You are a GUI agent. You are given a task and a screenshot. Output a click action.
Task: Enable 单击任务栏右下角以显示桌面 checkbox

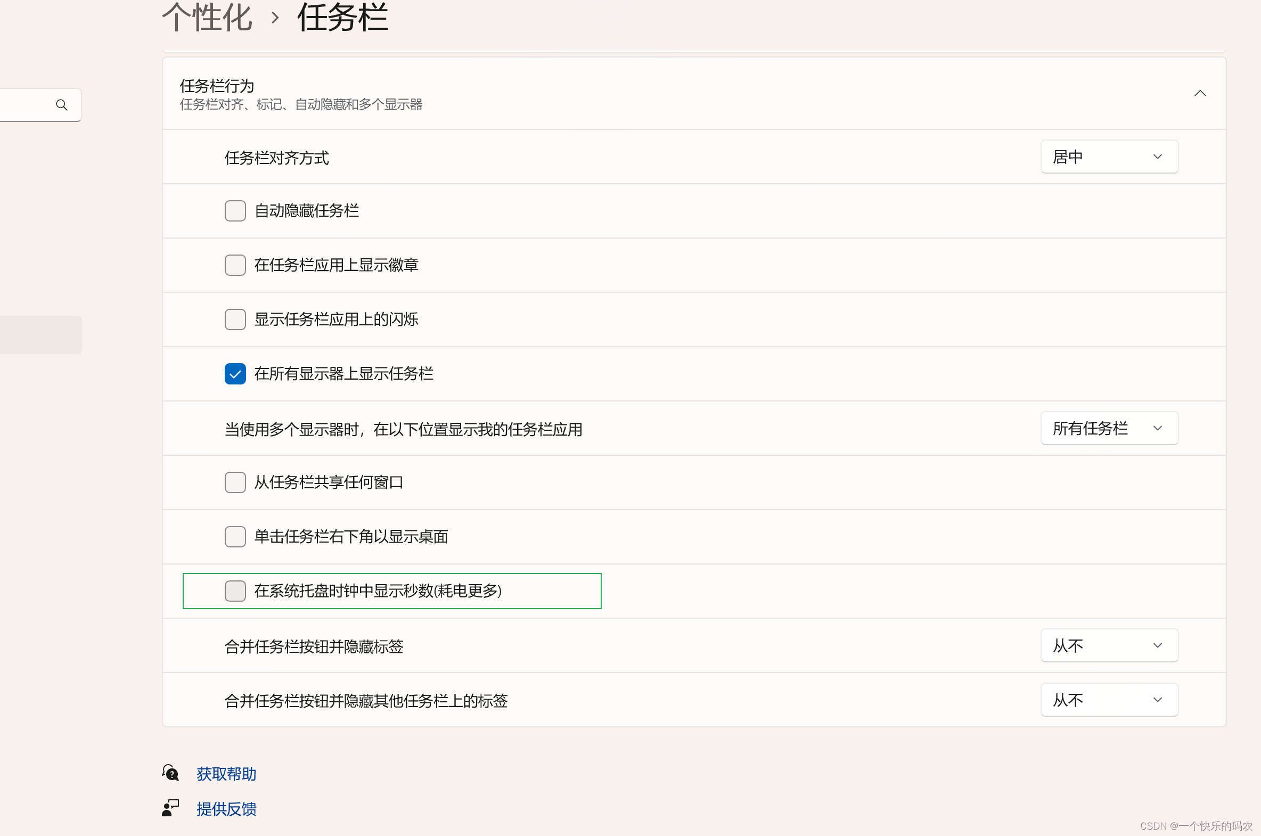(x=235, y=537)
